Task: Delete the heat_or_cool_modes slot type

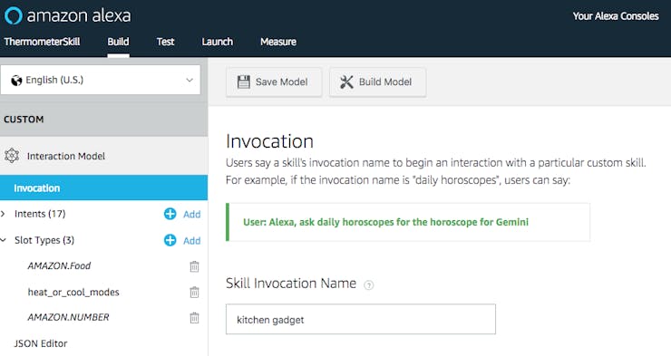Action: 194,292
